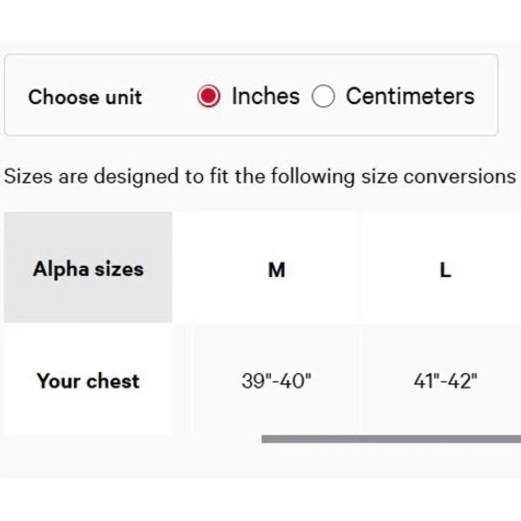Image resolution: width=521 pixels, height=521 pixels.
Task: Click the word "chest" in the row header
Action: [113, 381]
